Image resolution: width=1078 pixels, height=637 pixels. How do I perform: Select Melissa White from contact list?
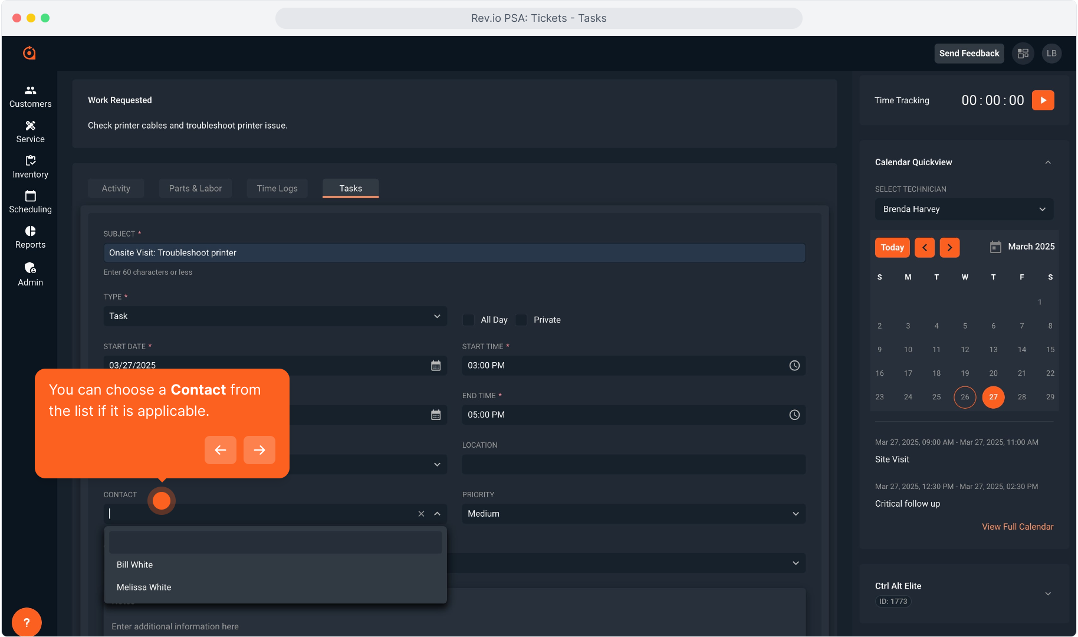pyautogui.click(x=144, y=587)
